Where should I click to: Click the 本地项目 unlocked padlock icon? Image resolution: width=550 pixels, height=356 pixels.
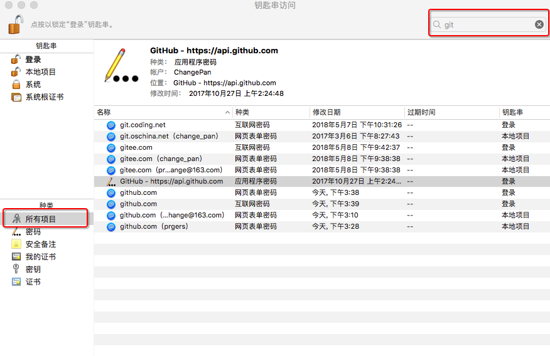tap(16, 71)
